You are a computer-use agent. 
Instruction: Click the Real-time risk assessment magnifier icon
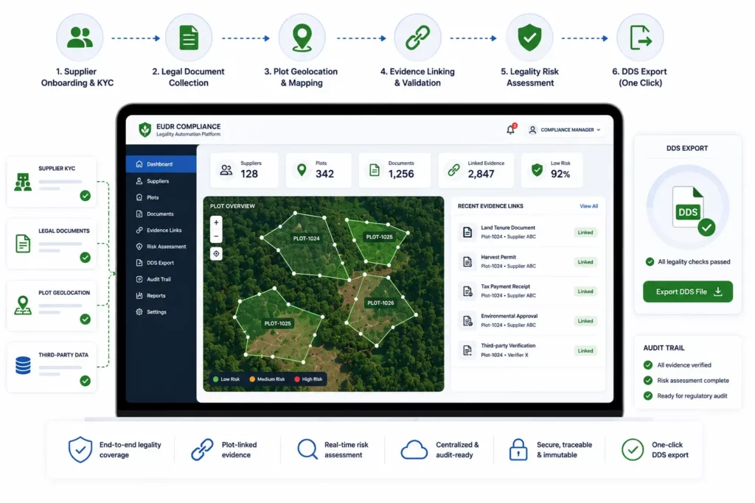point(307,450)
